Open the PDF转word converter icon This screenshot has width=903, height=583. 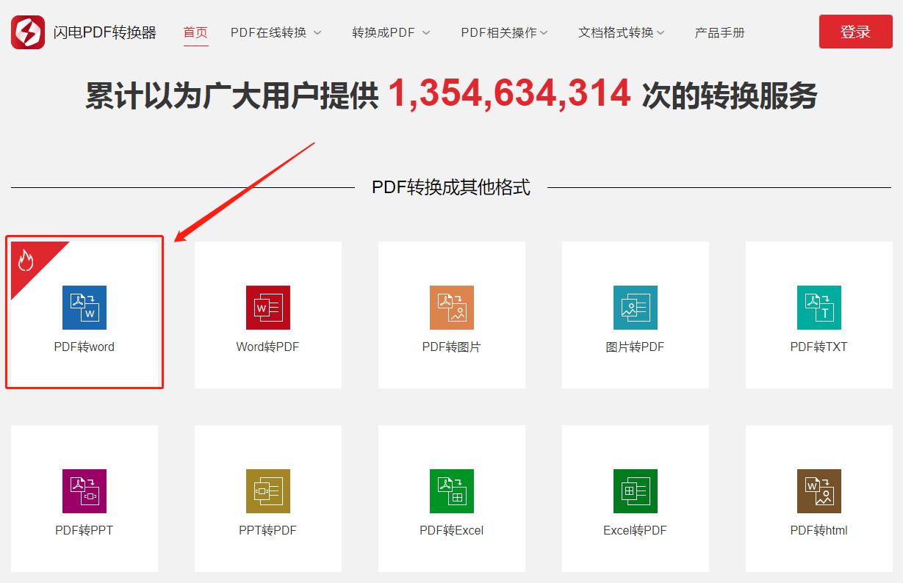(x=84, y=308)
